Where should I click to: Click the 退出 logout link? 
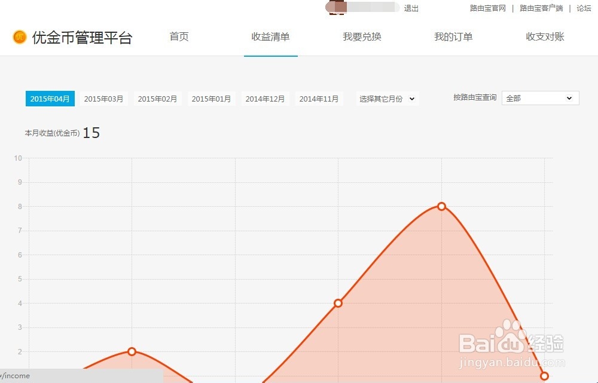[x=411, y=8]
